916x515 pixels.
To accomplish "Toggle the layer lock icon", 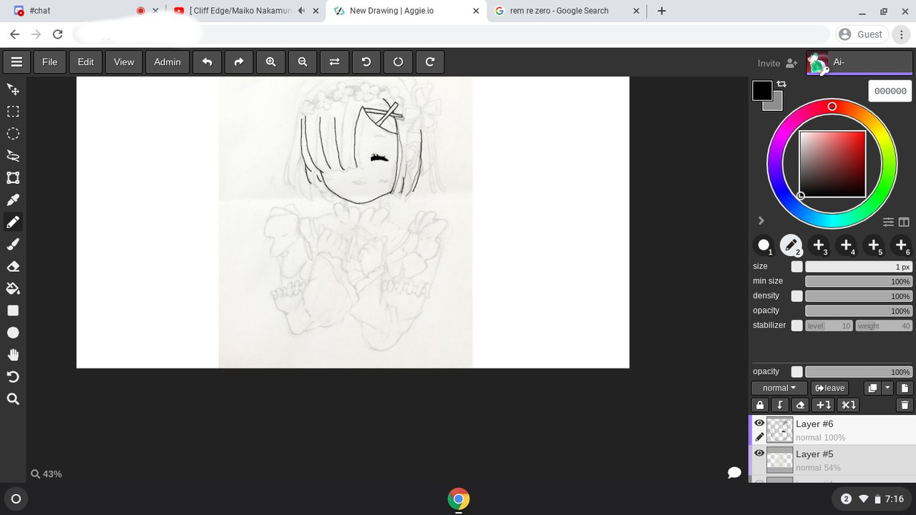I will coord(760,405).
